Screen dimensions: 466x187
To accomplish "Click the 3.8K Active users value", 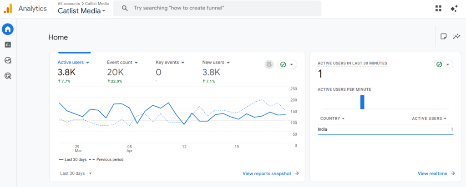I will [x=66, y=72].
